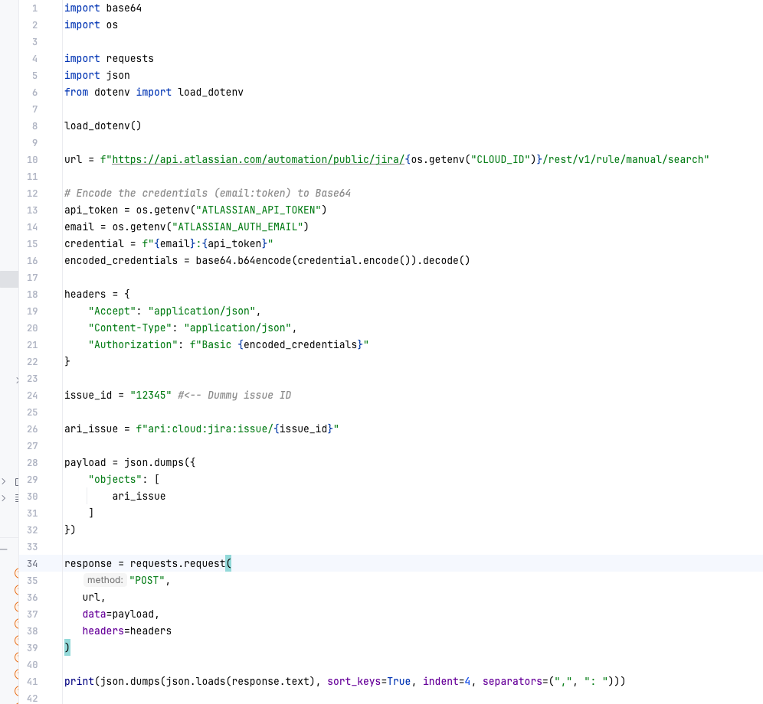Click the "method:" parameter hint on line 35
The height and width of the screenshot is (704, 763).
pos(105,580)
